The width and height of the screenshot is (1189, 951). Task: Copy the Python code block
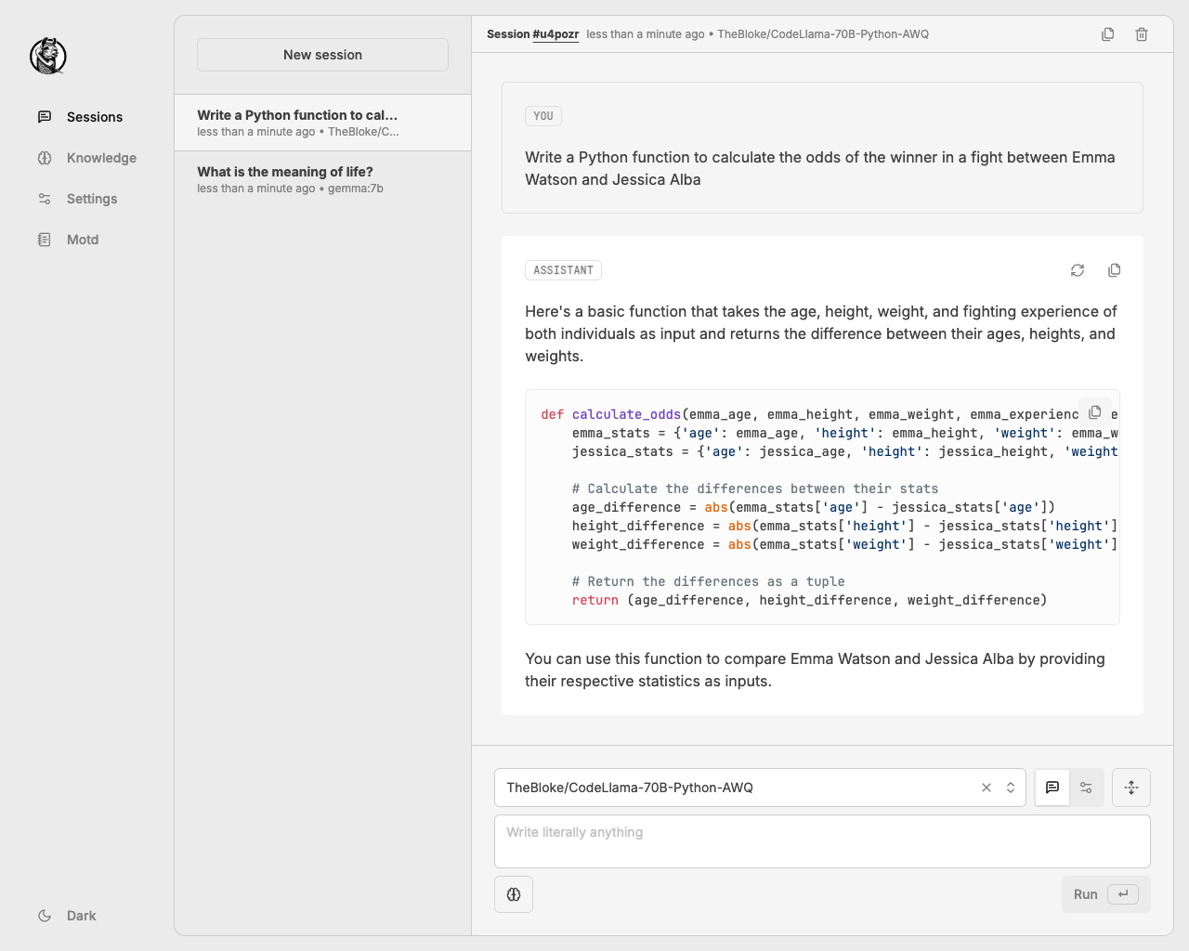point(1095,412)
